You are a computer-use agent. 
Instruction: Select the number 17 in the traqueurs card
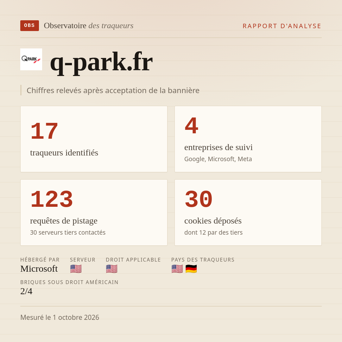click(44, 131)
